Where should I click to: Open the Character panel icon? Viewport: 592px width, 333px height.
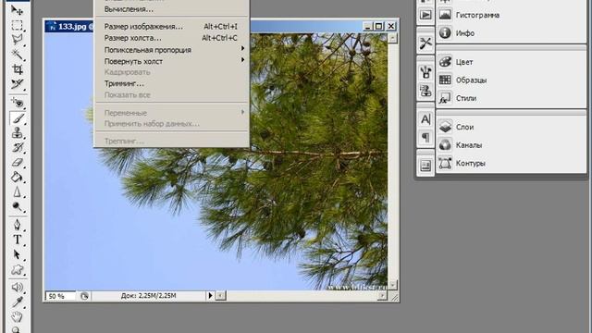coord(425,119)
